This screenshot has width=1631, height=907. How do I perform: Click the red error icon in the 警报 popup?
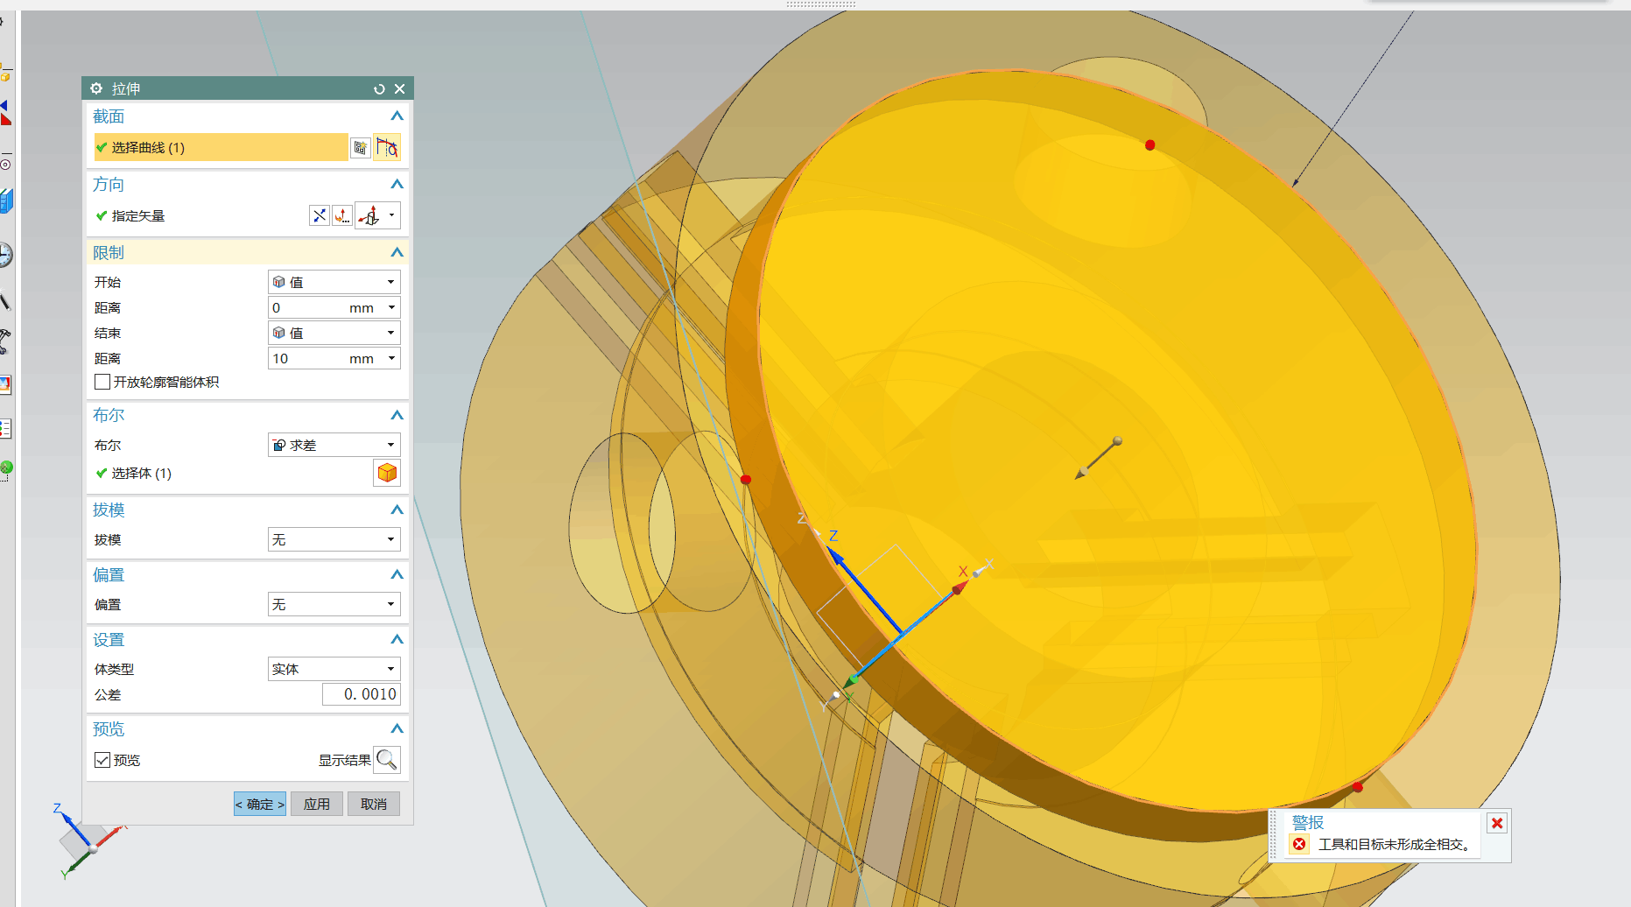pyautogui.click(x=1300, y=844)
